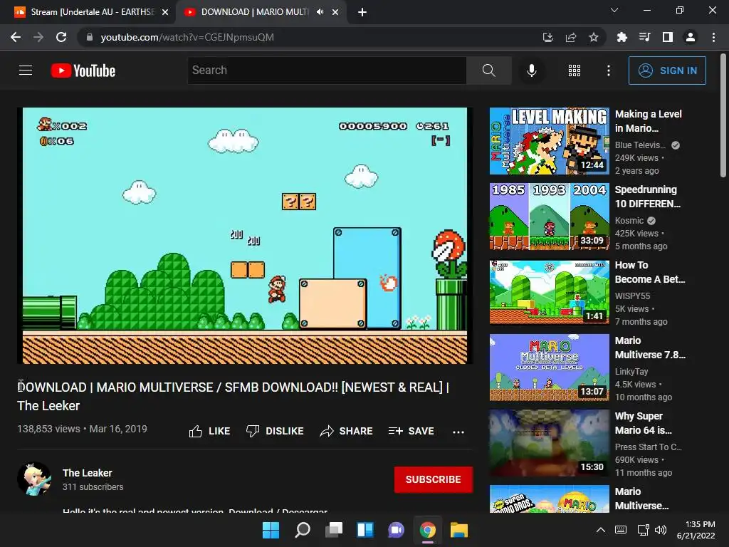The height and width of the screenshot is (547, 729).
Task: Open the 1985 1993 2004 speedrunning thumbnail
Action: coord(549,217)
